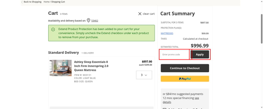Click Continue to Checkout
263x109 pixels.
pyautogui.click(x=185, y=68)
